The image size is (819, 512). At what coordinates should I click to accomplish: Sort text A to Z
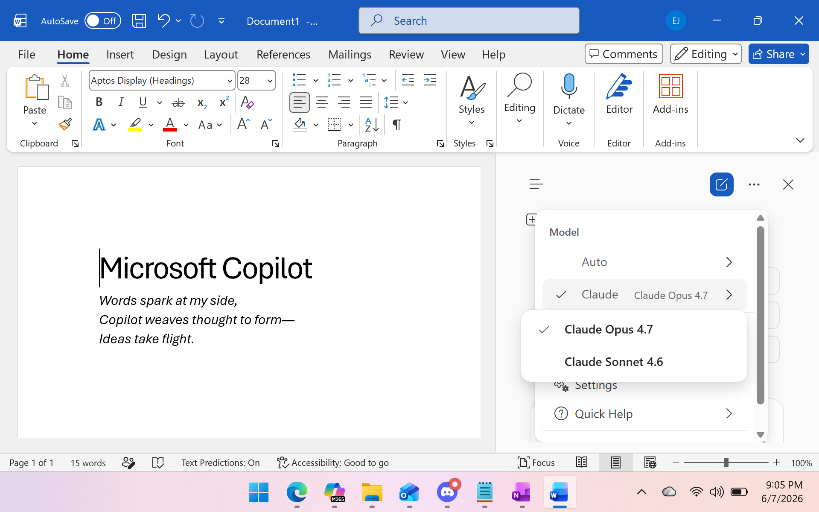372,124
